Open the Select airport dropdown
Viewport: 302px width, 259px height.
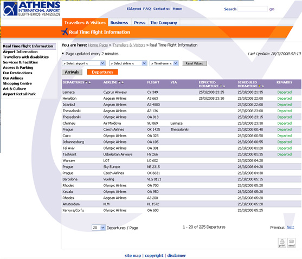tap(83, 63)
